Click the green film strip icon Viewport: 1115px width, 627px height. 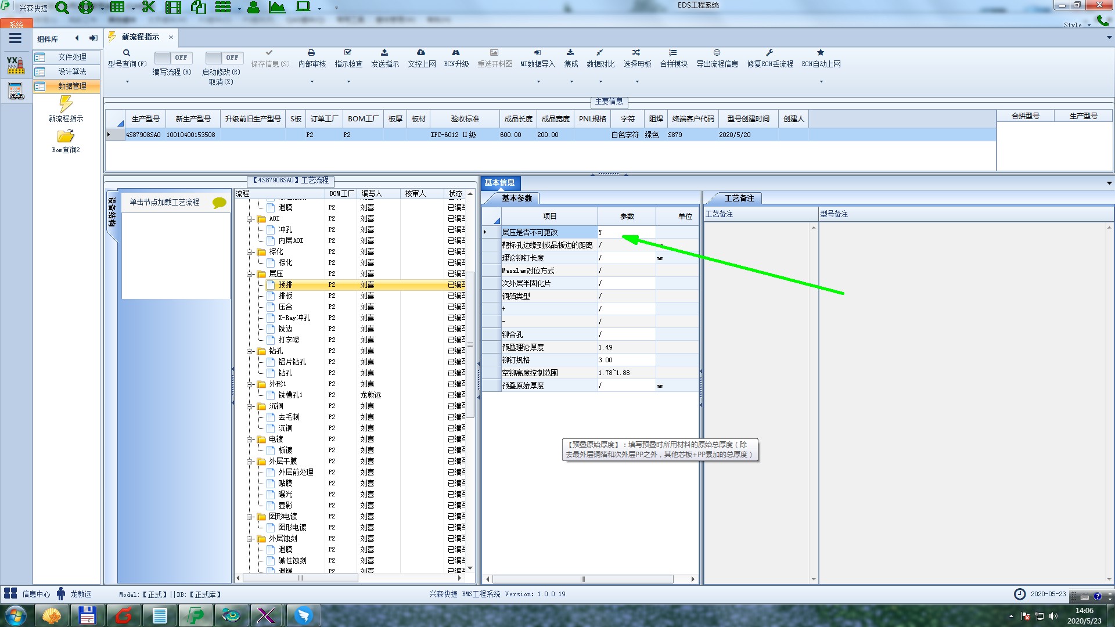[173, 7]
